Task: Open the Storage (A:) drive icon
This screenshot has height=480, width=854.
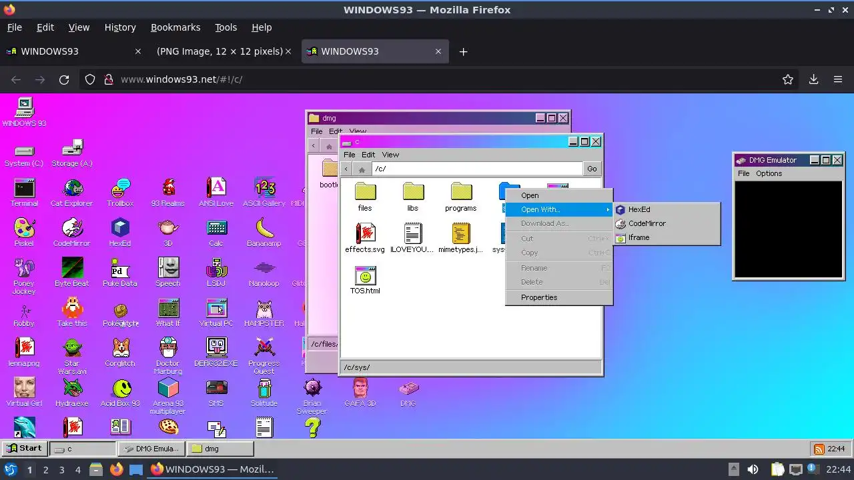Action: click(72, 153)
